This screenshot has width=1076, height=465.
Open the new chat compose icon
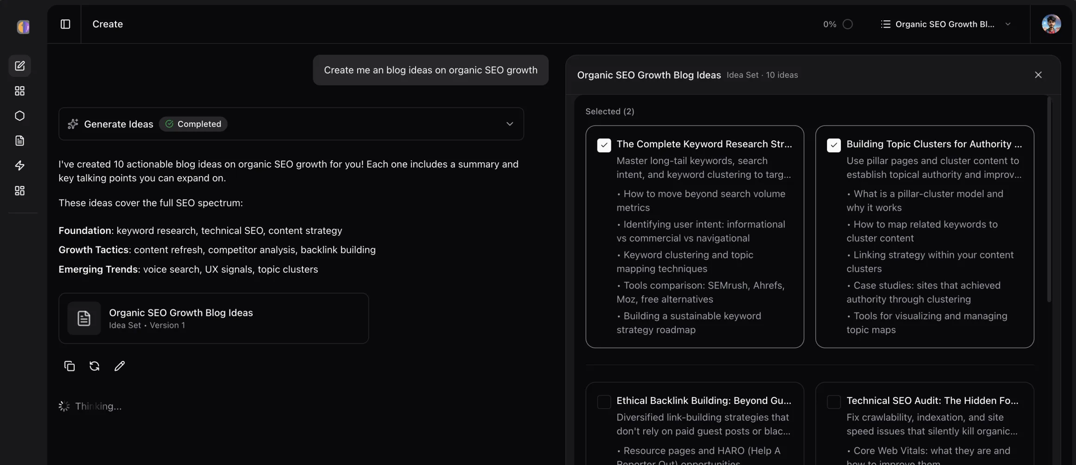20,66
